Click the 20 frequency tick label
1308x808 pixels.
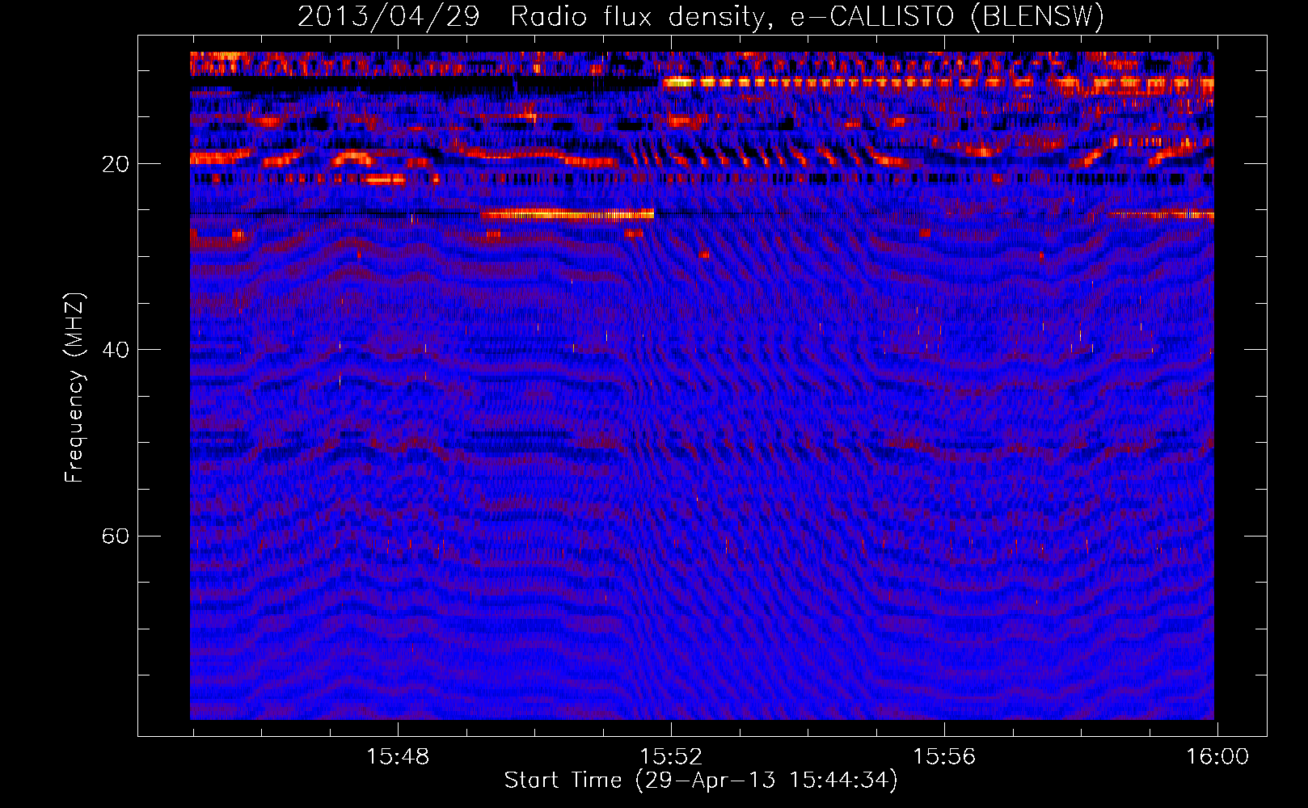pos(115,164)
